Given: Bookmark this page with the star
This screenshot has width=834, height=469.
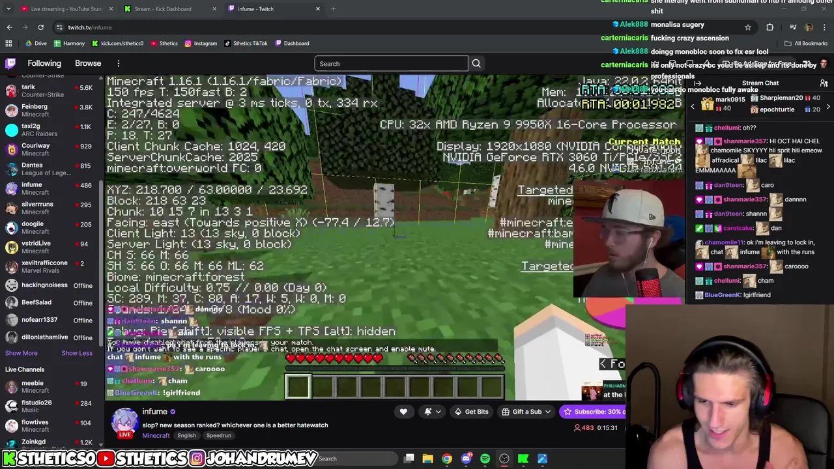Looking at the screenshot, I should click(x=748, y=27).
